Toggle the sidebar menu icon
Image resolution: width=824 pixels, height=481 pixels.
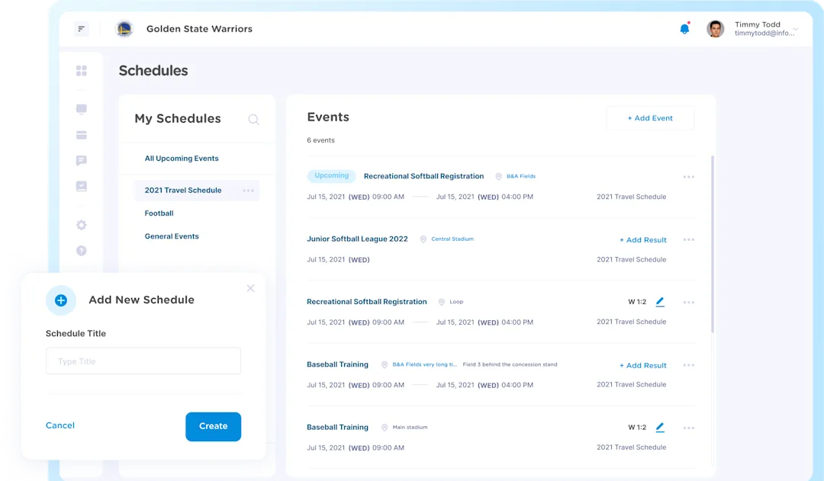pos(81,29)
